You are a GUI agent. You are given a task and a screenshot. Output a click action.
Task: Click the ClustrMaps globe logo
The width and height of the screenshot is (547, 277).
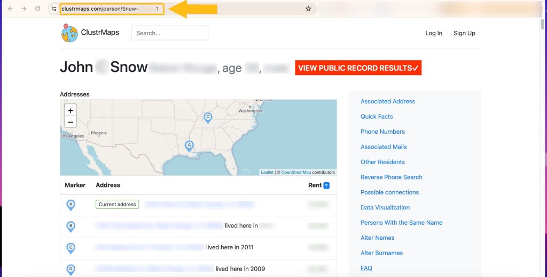pos(69,33)
